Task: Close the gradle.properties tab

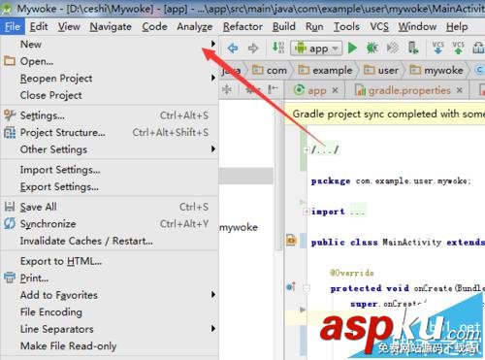Action: point(460,90)
